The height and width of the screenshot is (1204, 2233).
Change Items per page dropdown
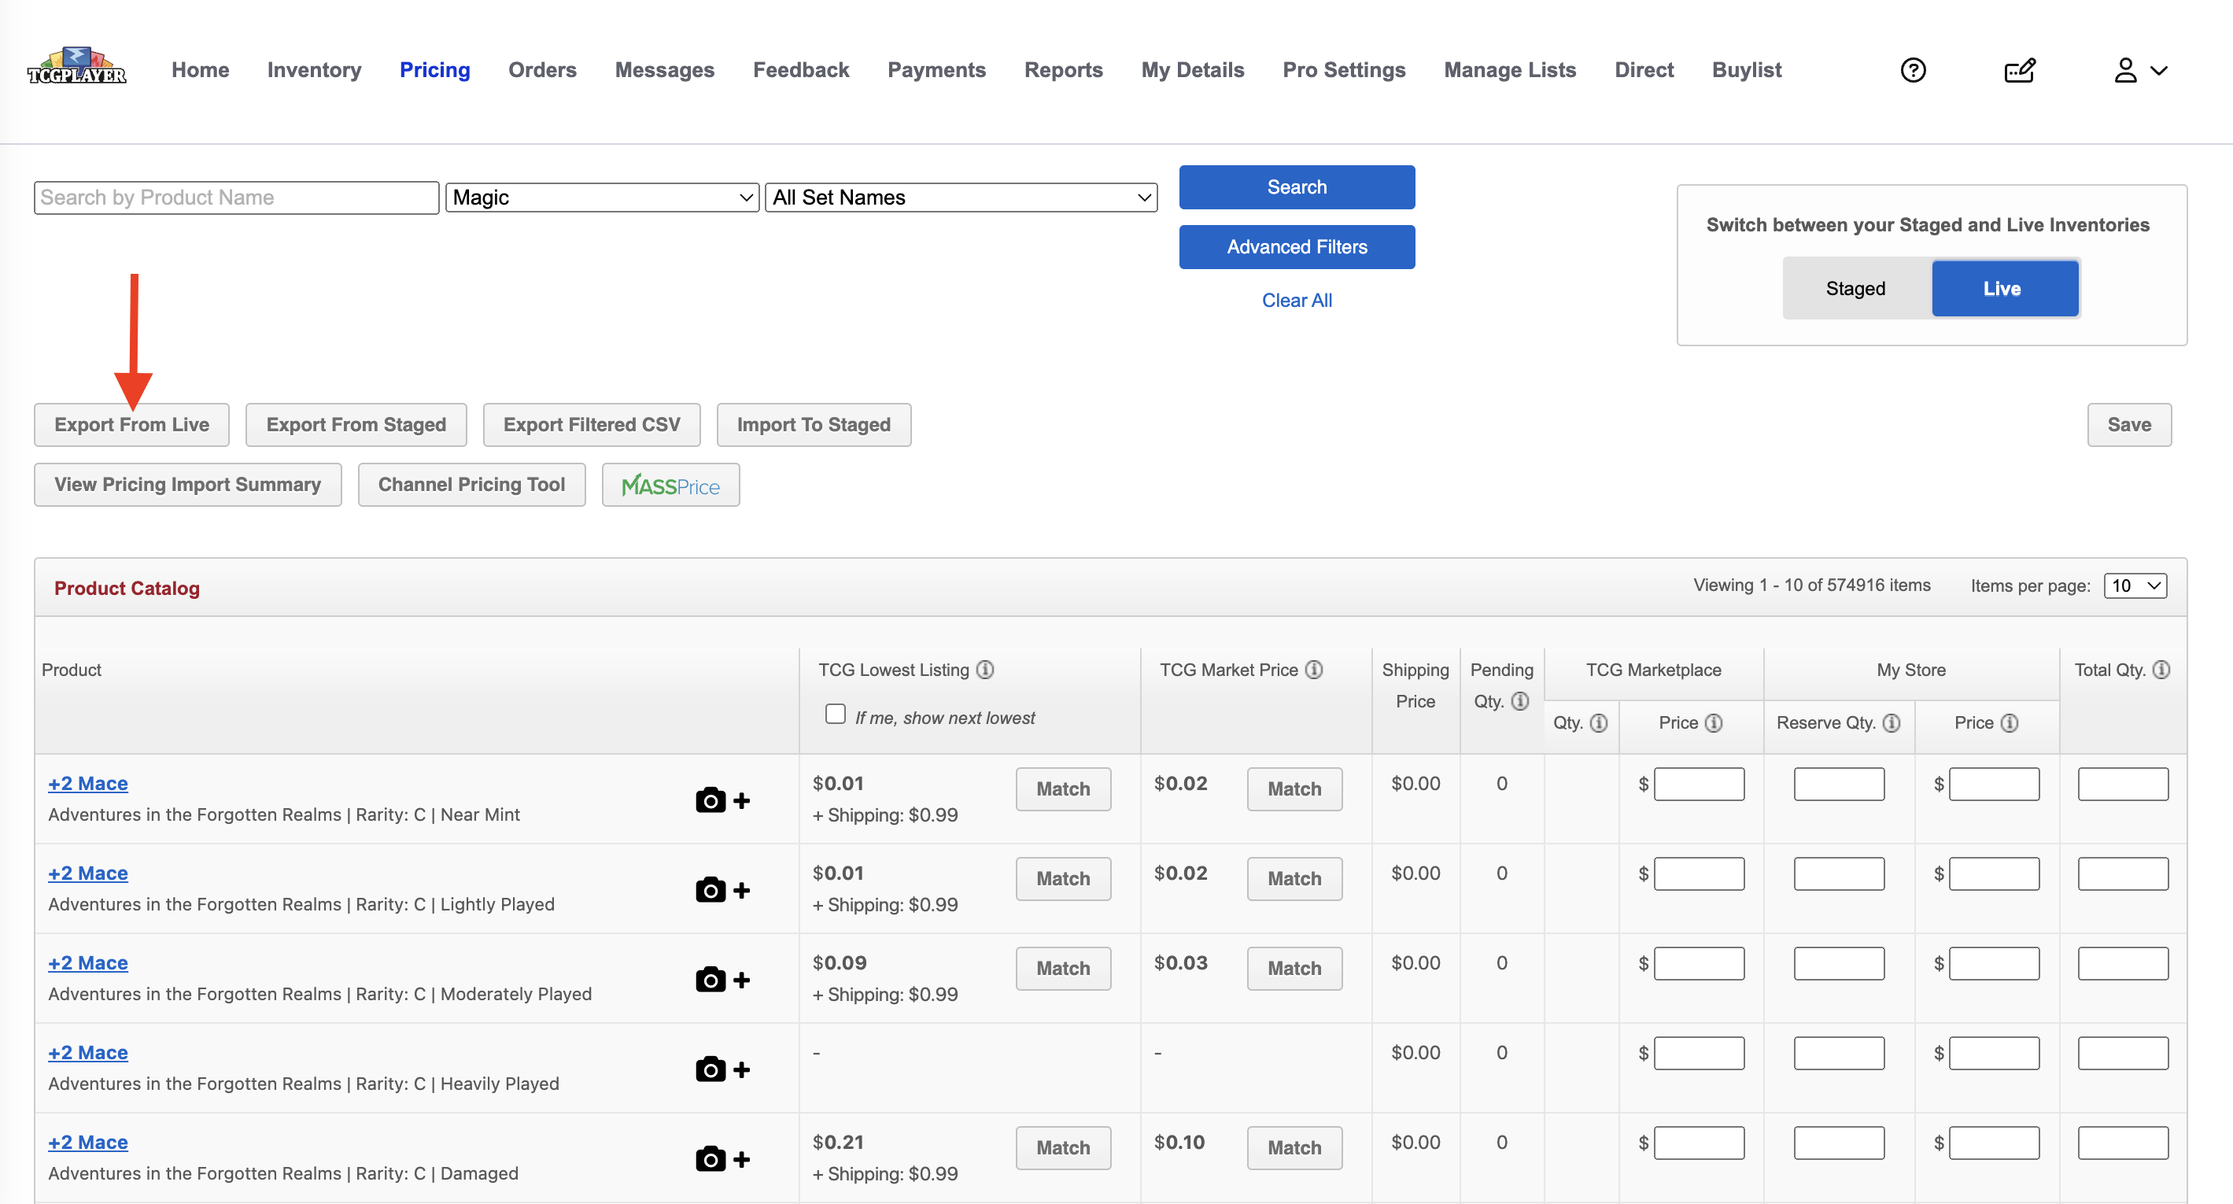tap(2135, 586)
